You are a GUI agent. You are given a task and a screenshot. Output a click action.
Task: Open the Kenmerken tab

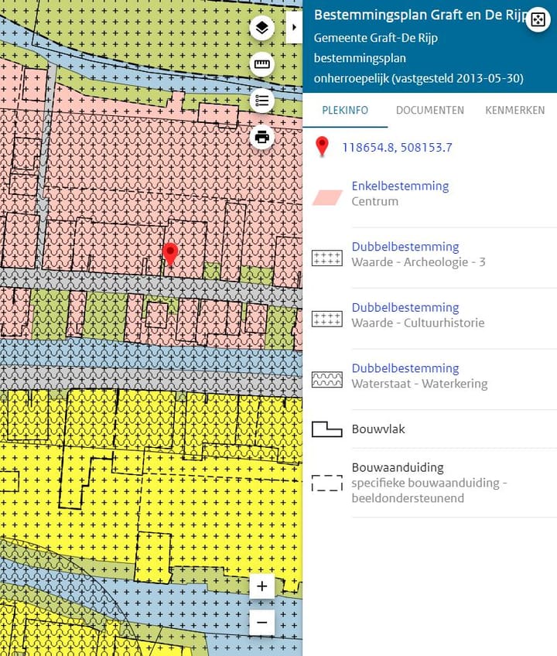[x=514, y=111]
